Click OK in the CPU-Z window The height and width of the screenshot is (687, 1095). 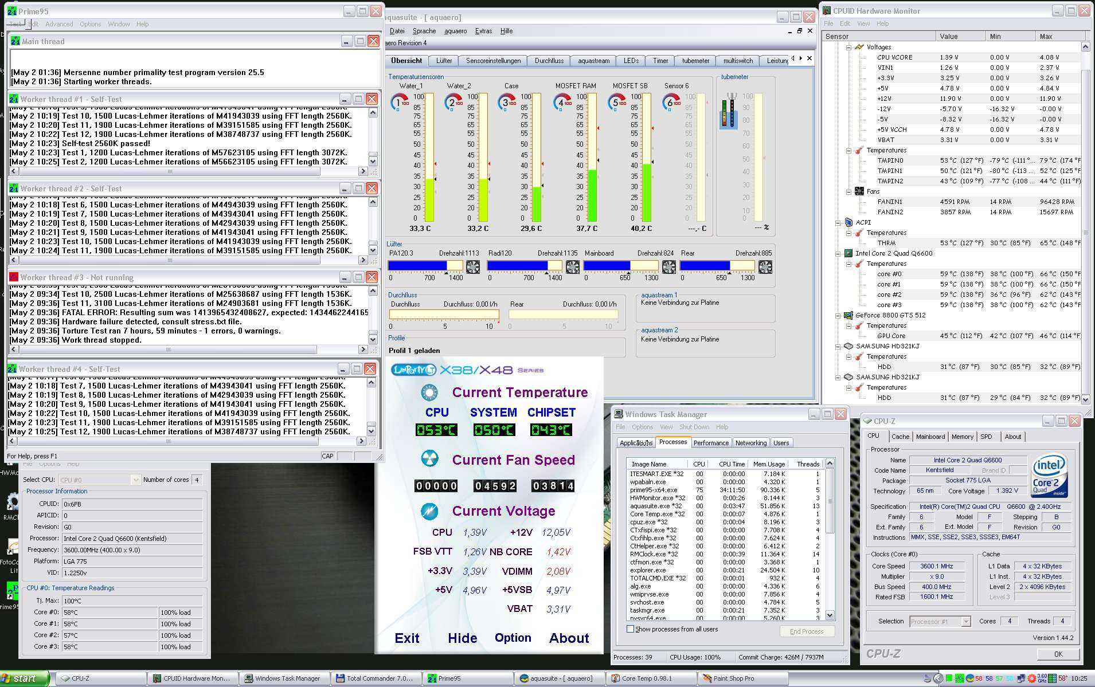1058,654
